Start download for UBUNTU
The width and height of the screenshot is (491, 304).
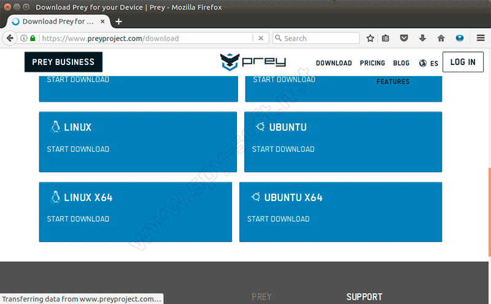pyautogui.click(x=284, y=149)
